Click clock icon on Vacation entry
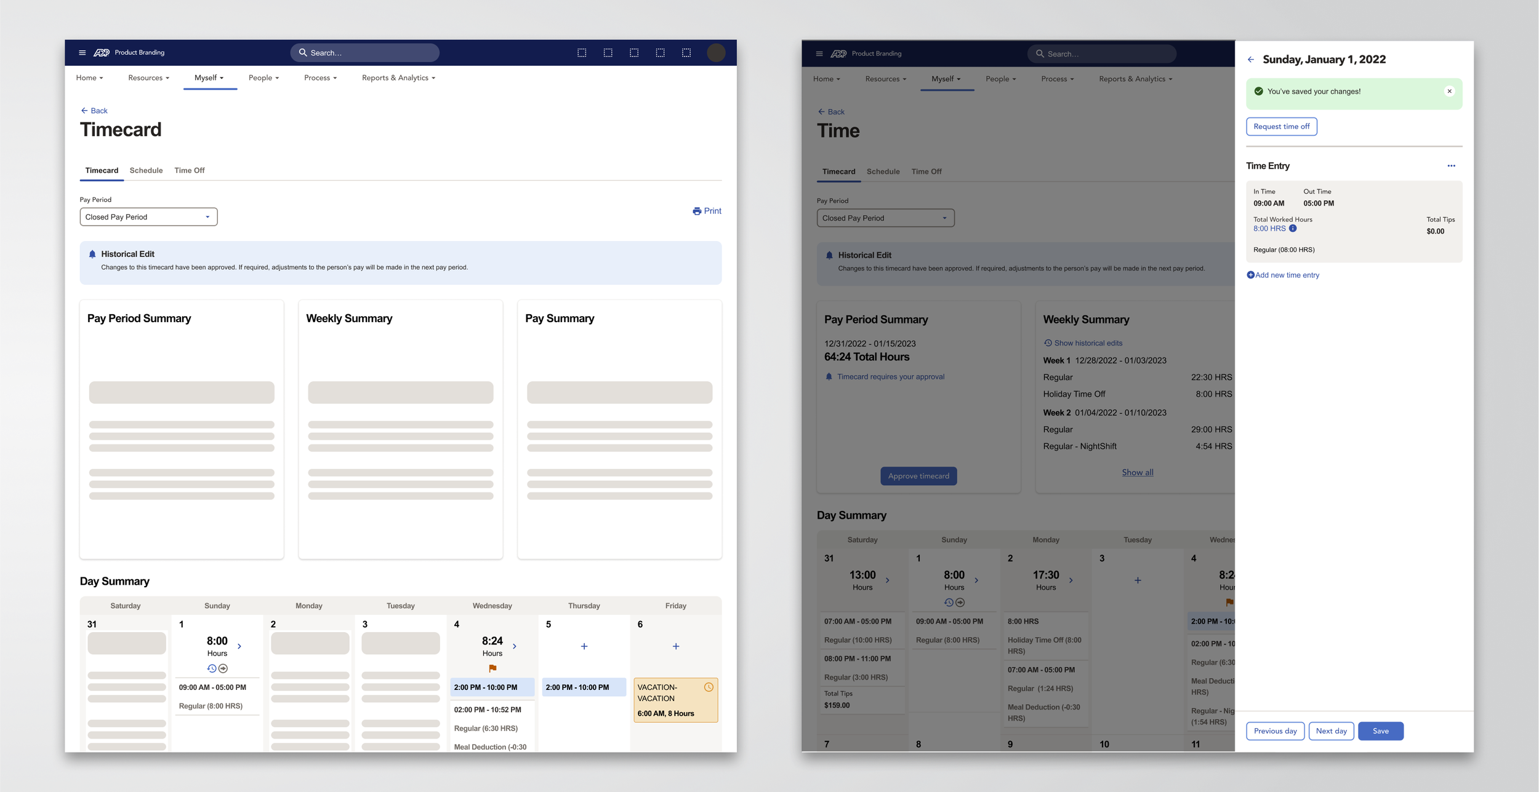The height and width of the screenshot is (792, 1539). coord(709,687)
